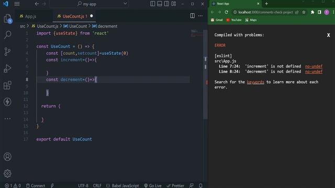This screenshot has width=335, height=188.
Task: Go back in VS Code navigation
Action: click(37, 4)
